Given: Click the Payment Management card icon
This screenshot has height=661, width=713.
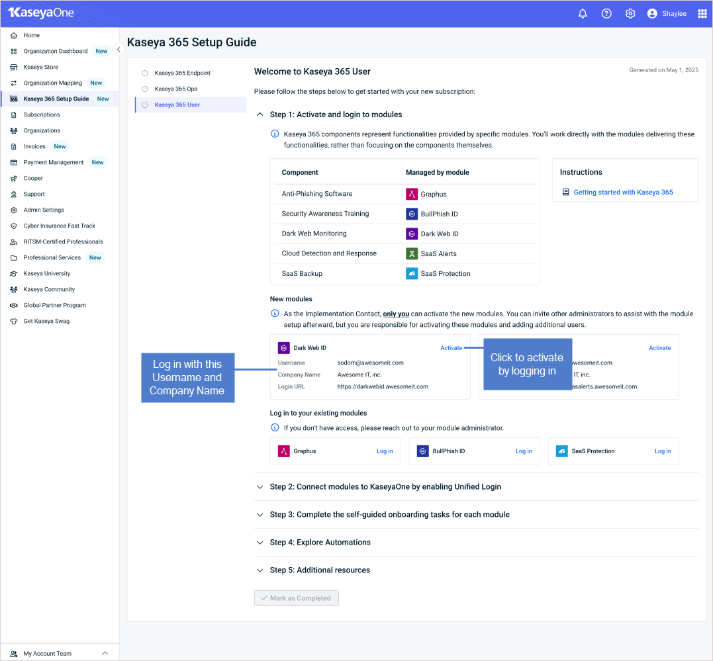Looking at the screenshot, I should pyautogui.click(x=14, y=163).
